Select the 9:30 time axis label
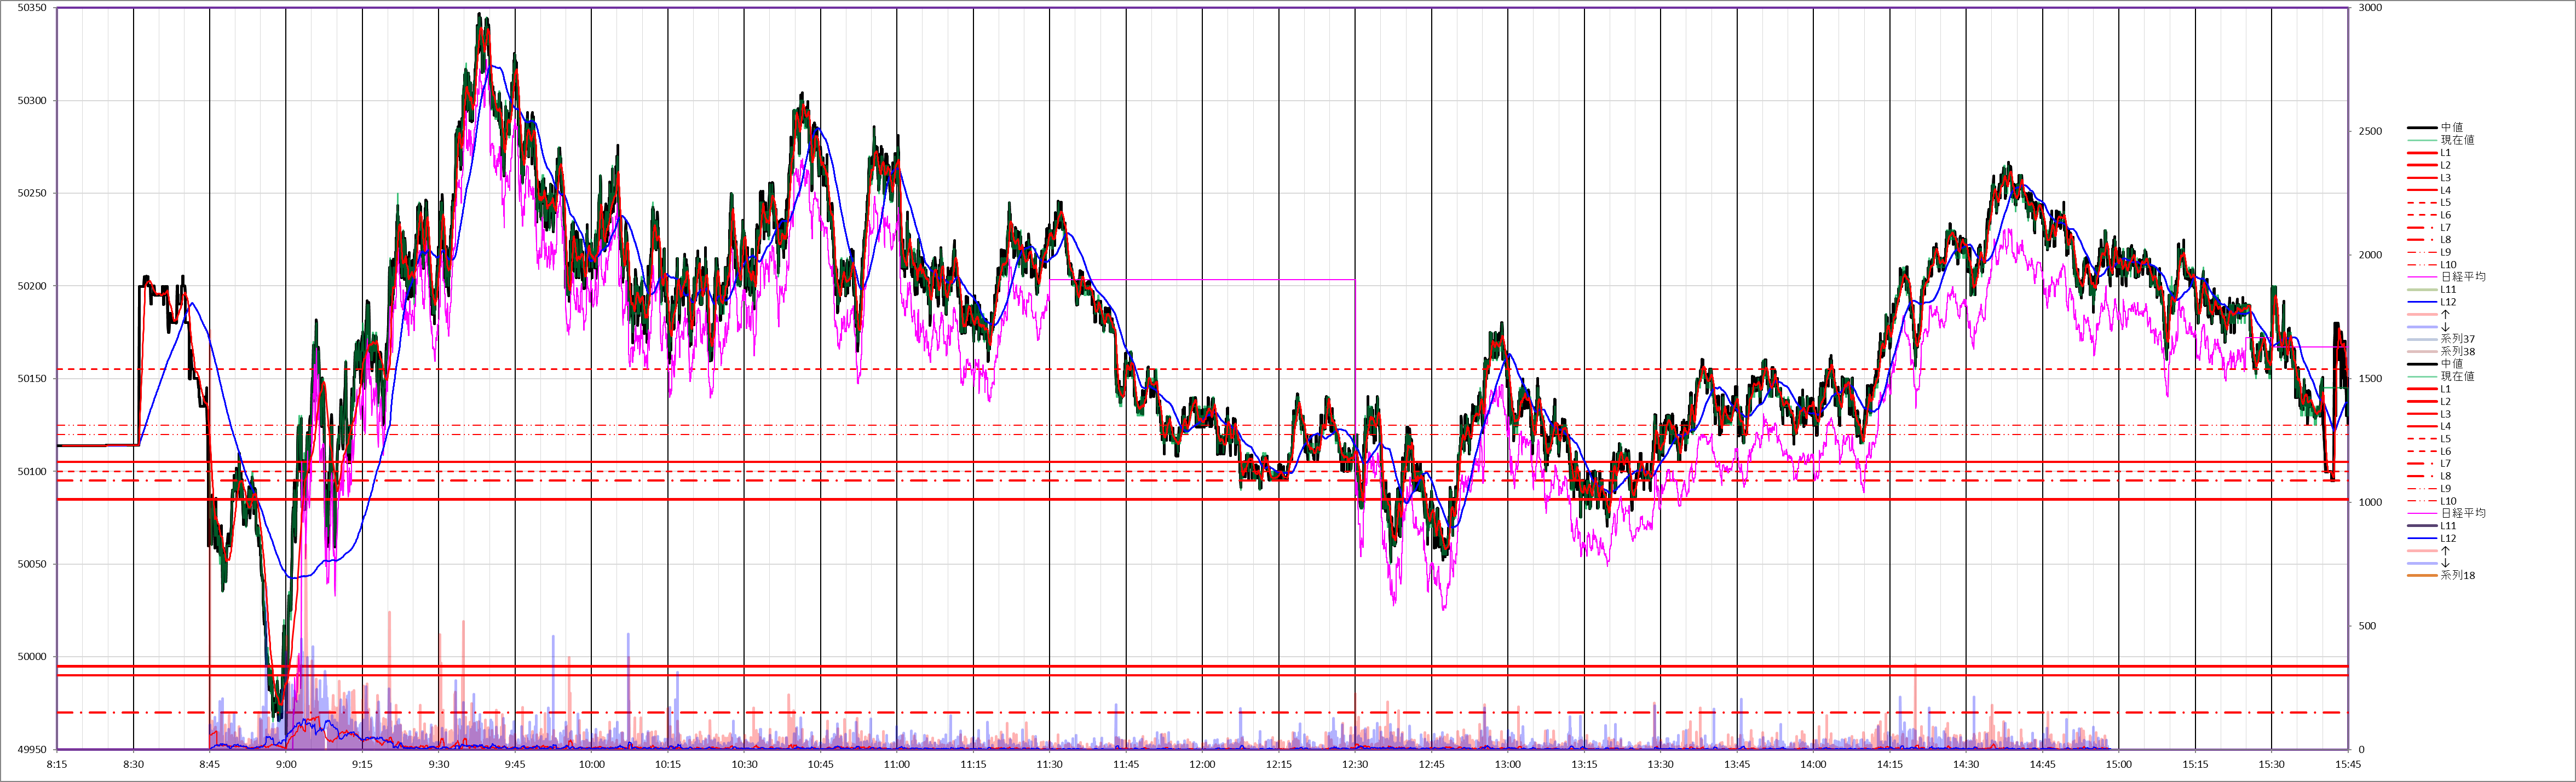Viewport: 2576px width, 782px height. coord(438,765)
